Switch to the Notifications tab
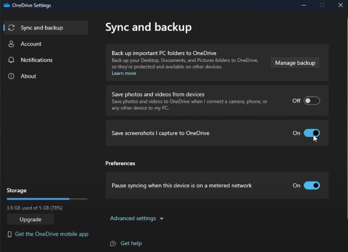The height and width of the screenshot is (252, 348). click(45, 60)
